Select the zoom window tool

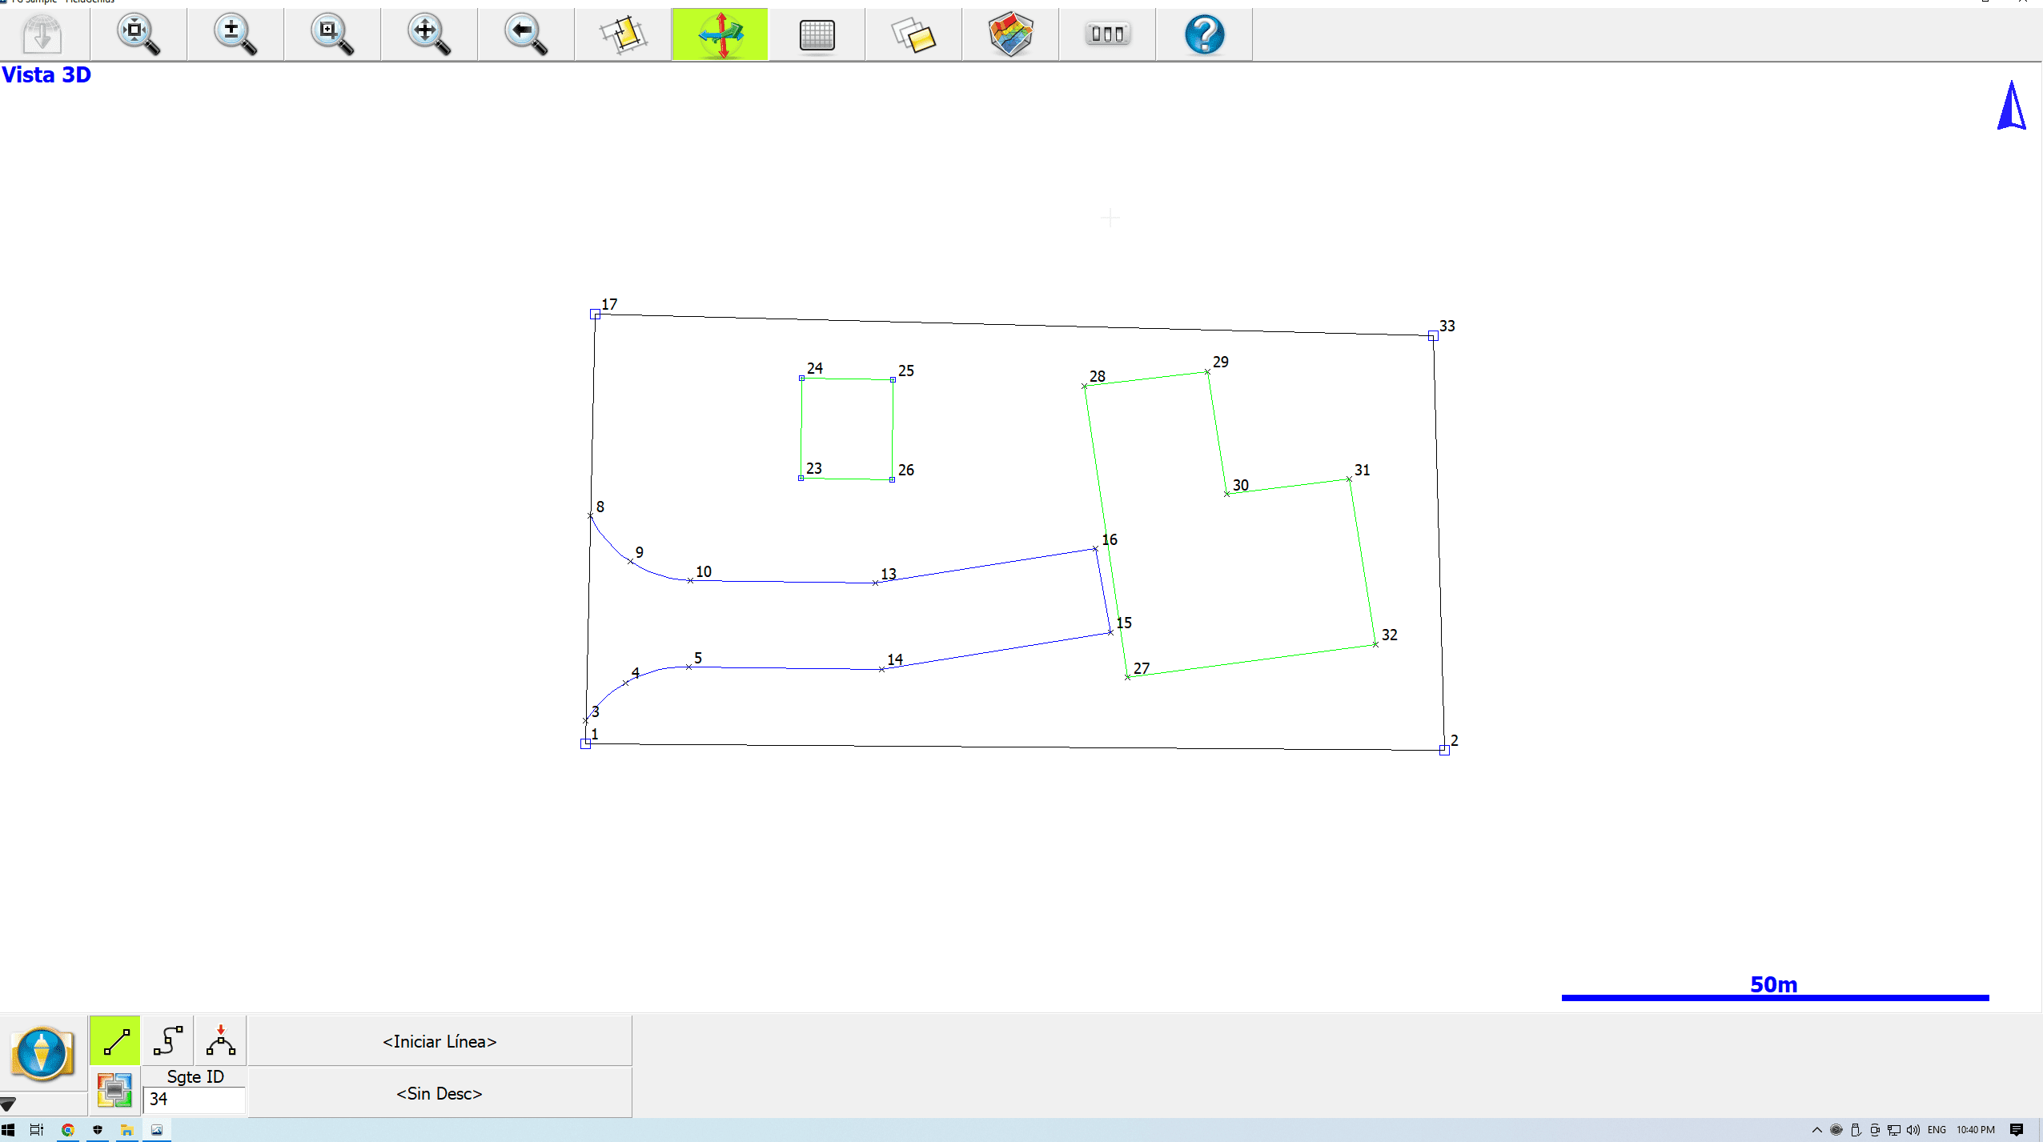[332, 34]
